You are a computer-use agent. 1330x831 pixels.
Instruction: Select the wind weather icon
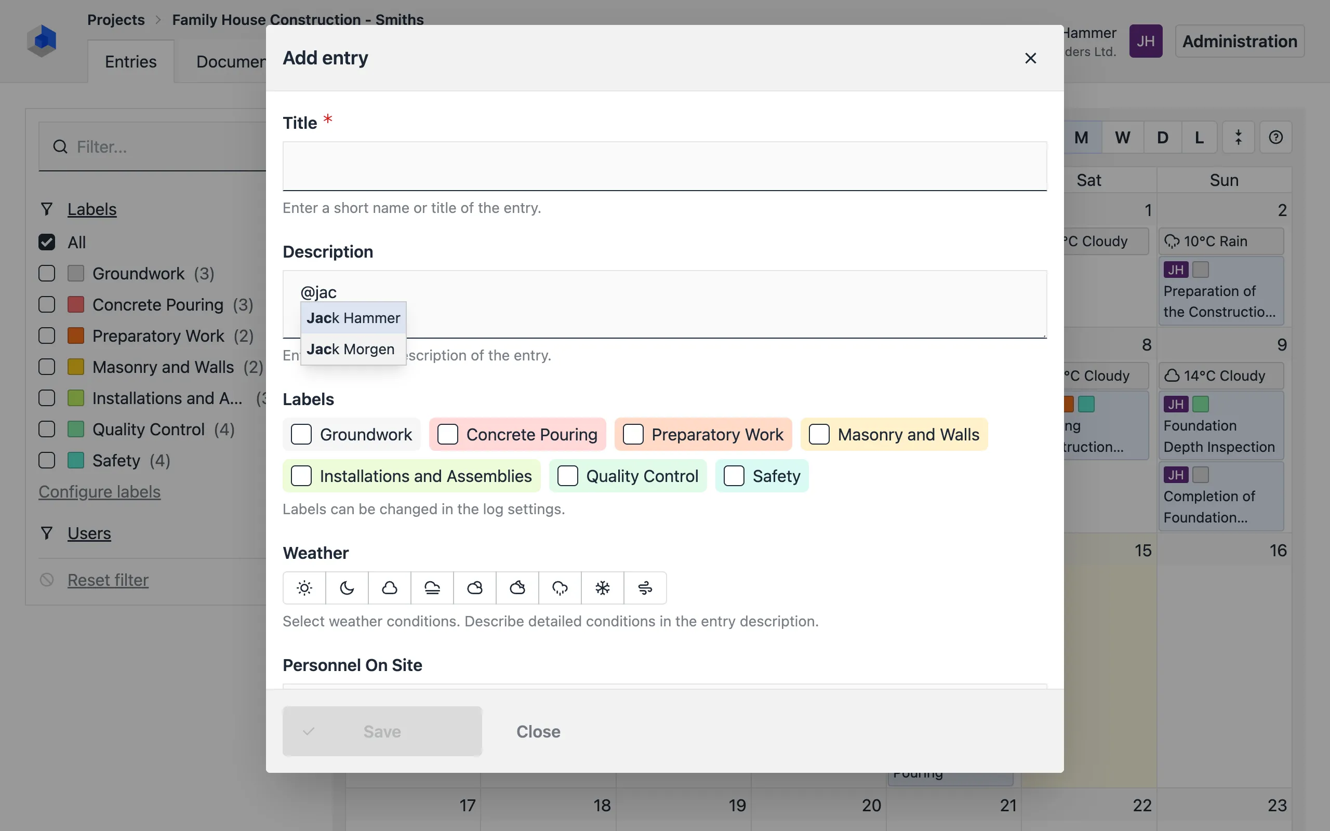click(645, 588)
